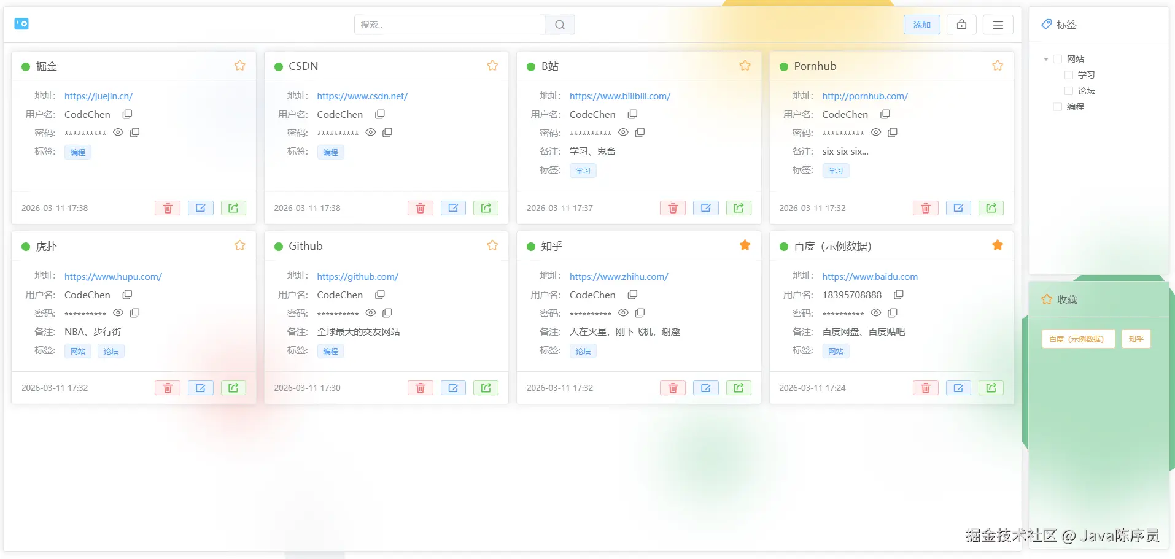Click the note text 全球最大的交友网站

pyautogui.click(x=359, y=332)
